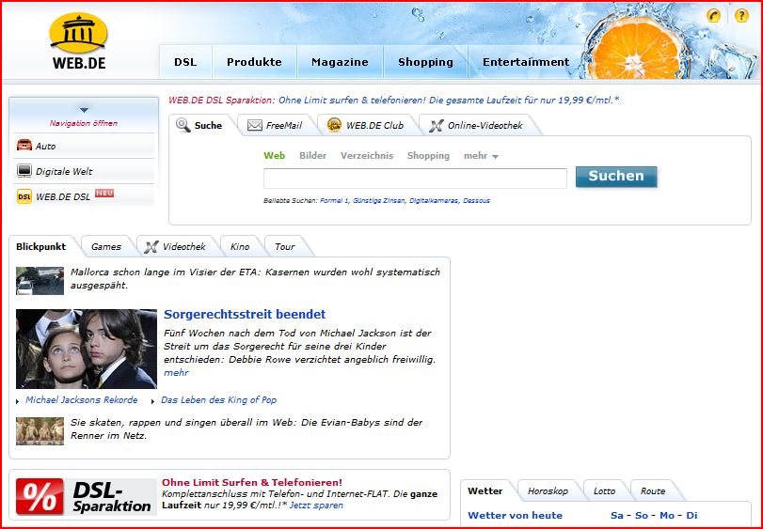The width and height of the screenshot is (763, 529).
Task: Click the WEB.DE Club badge icon
Action: pyautogui.click(x=334, y=125)
